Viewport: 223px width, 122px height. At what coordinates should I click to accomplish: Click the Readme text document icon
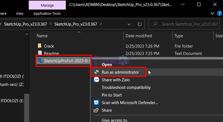[40, 53]
